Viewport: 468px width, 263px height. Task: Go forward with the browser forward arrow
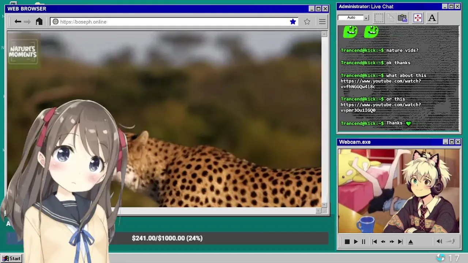click(x=27, y=22)
